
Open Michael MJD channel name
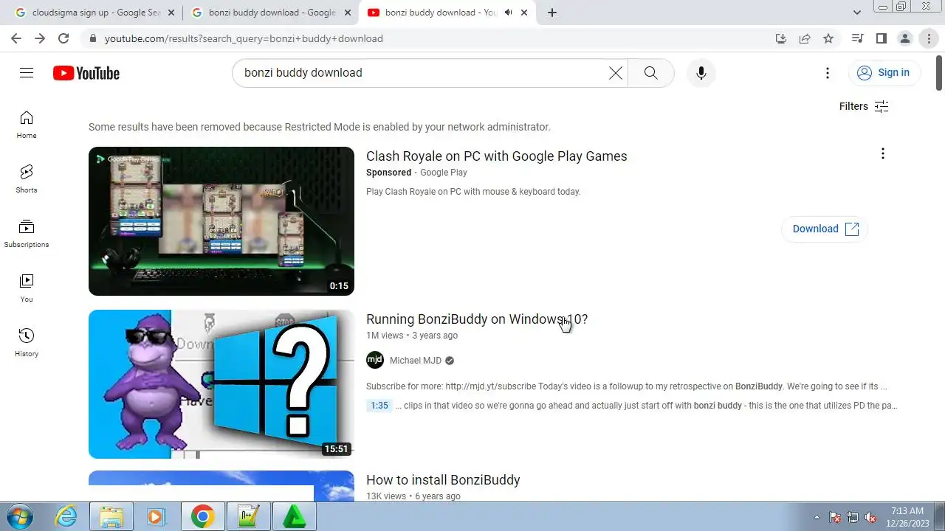pyautogui.click(x=416, y=361)
